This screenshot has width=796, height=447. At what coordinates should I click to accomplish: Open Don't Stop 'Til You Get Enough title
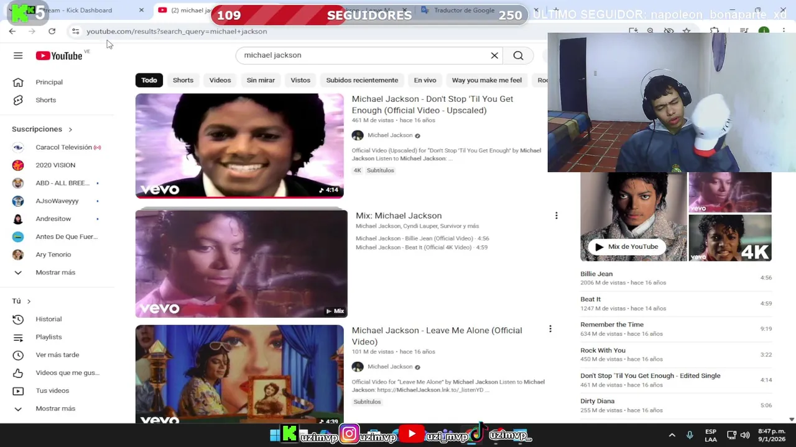click(x=432, y=104)
